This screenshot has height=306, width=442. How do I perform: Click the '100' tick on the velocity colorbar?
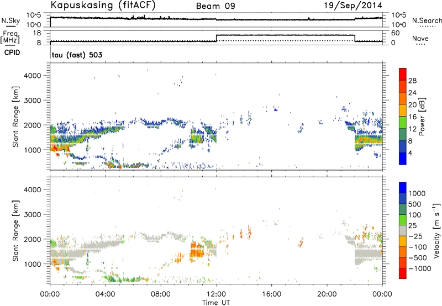click(415, 215)
